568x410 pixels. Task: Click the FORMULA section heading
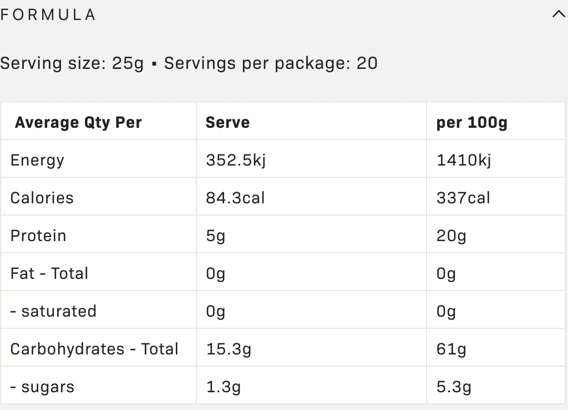click(x=48, y=15)
